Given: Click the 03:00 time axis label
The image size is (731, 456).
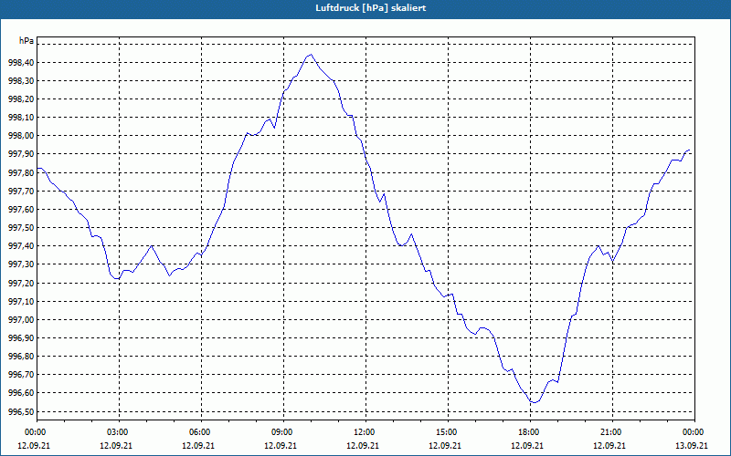Looking at the screenshot, I should click(x=119, y=432).
